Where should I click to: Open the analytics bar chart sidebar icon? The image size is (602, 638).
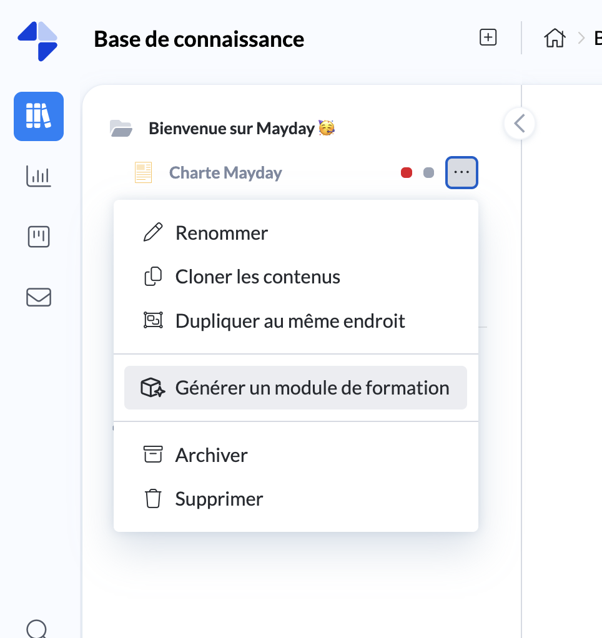pos(39,176)
